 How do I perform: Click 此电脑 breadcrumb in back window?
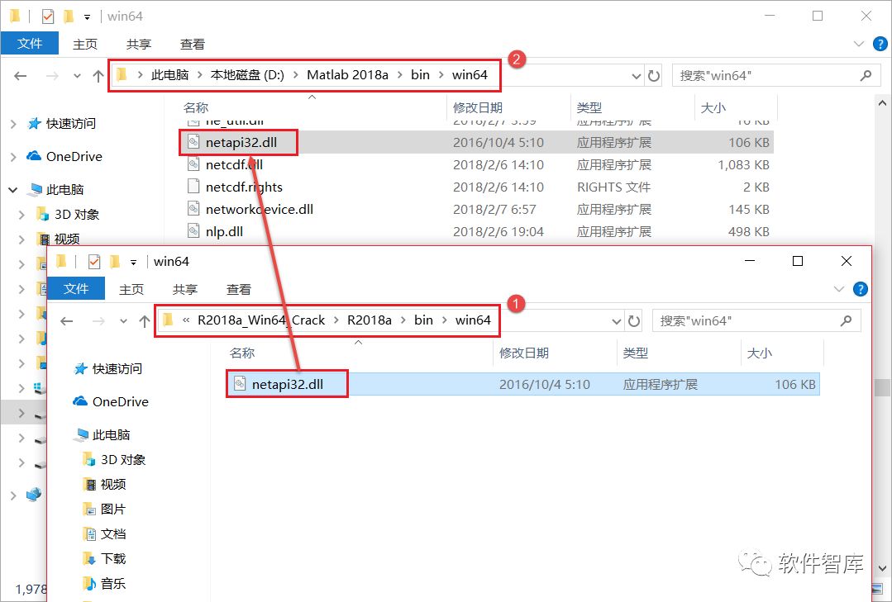[x=169, y=75]
